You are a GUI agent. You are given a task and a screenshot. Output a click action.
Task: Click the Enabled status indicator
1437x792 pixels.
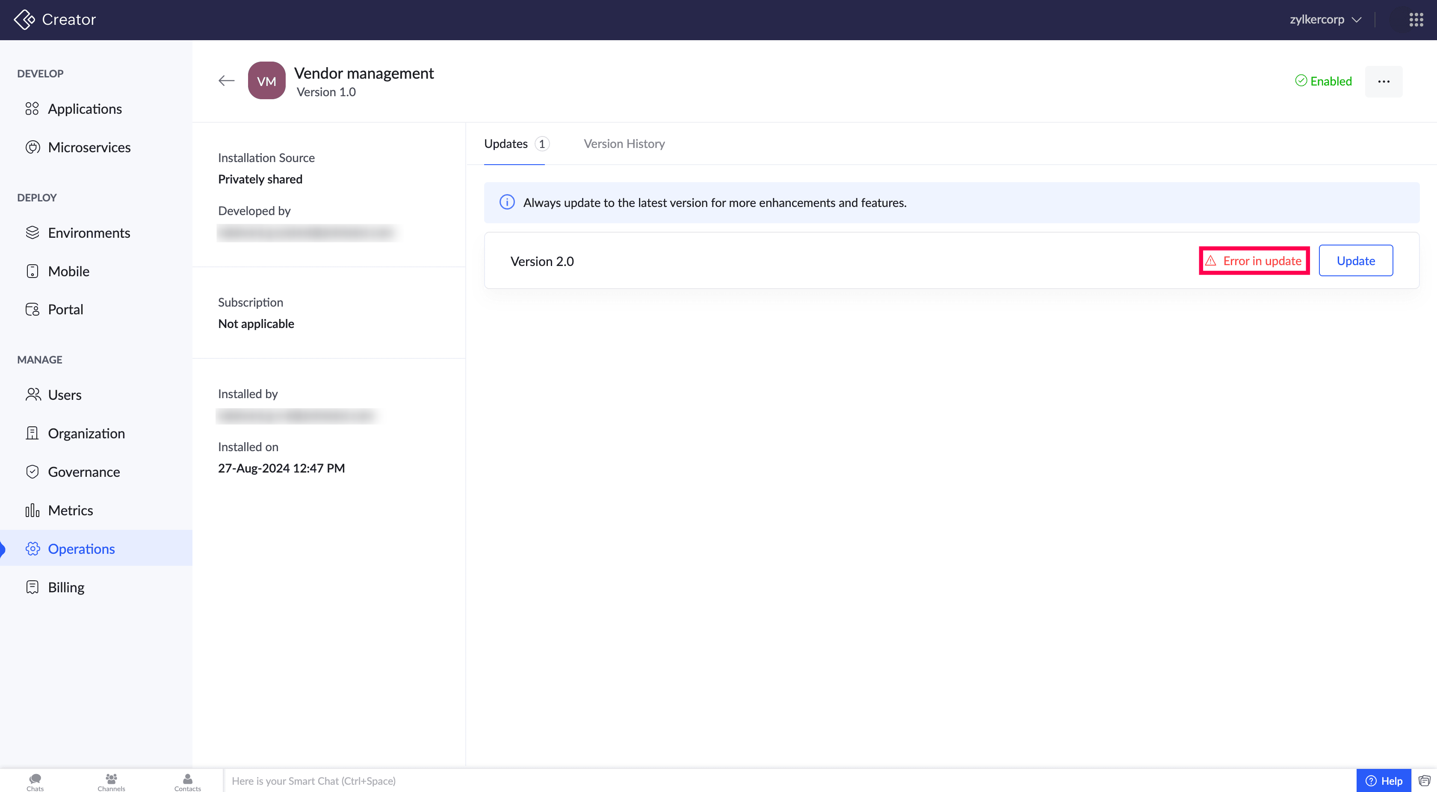(x=1323, y=81)
